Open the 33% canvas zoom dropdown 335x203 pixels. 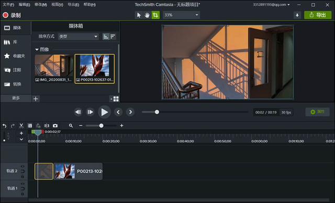pyautogui.click(x=182, y=15)
